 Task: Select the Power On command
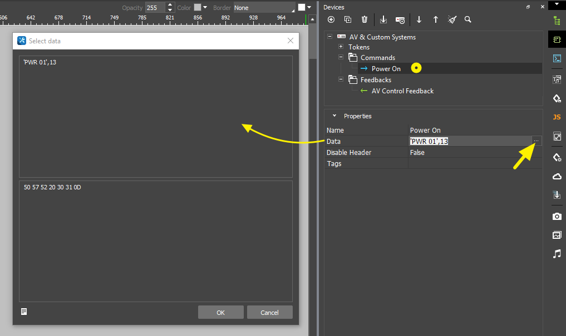click(x=386, y=69)
